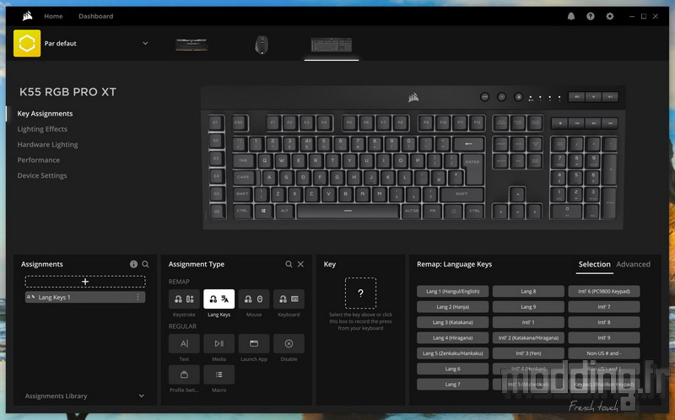Image resolution: width=675 pixels, height=420 pixels.
Task: Click the ESC key on keyboard image
Action: 240,123
